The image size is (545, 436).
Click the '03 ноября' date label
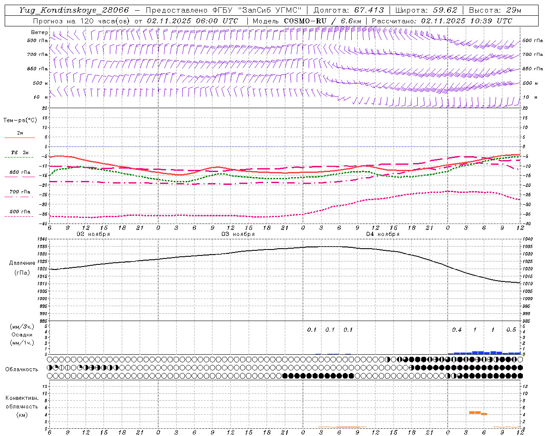[x=238, y=234]
